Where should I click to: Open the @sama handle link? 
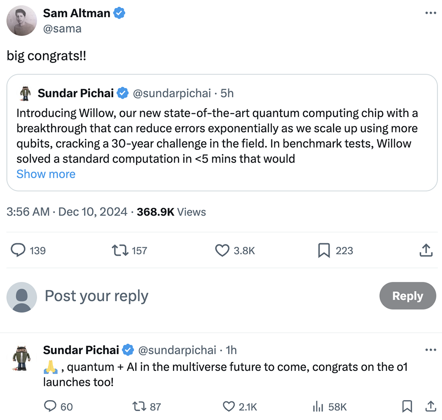62,29
